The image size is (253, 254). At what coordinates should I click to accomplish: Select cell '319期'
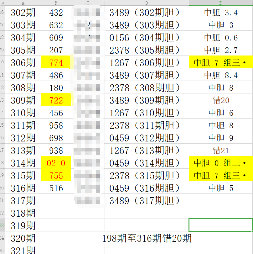pos(23,226)
